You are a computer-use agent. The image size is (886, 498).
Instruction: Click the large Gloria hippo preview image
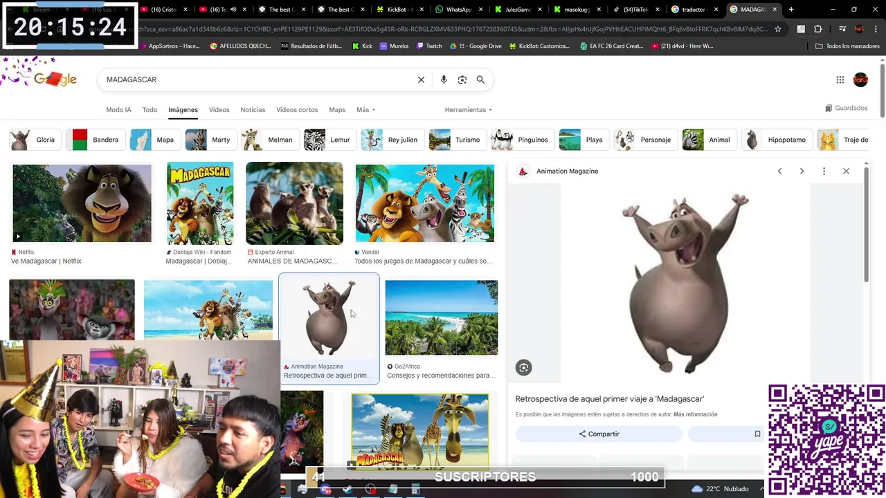685,284
